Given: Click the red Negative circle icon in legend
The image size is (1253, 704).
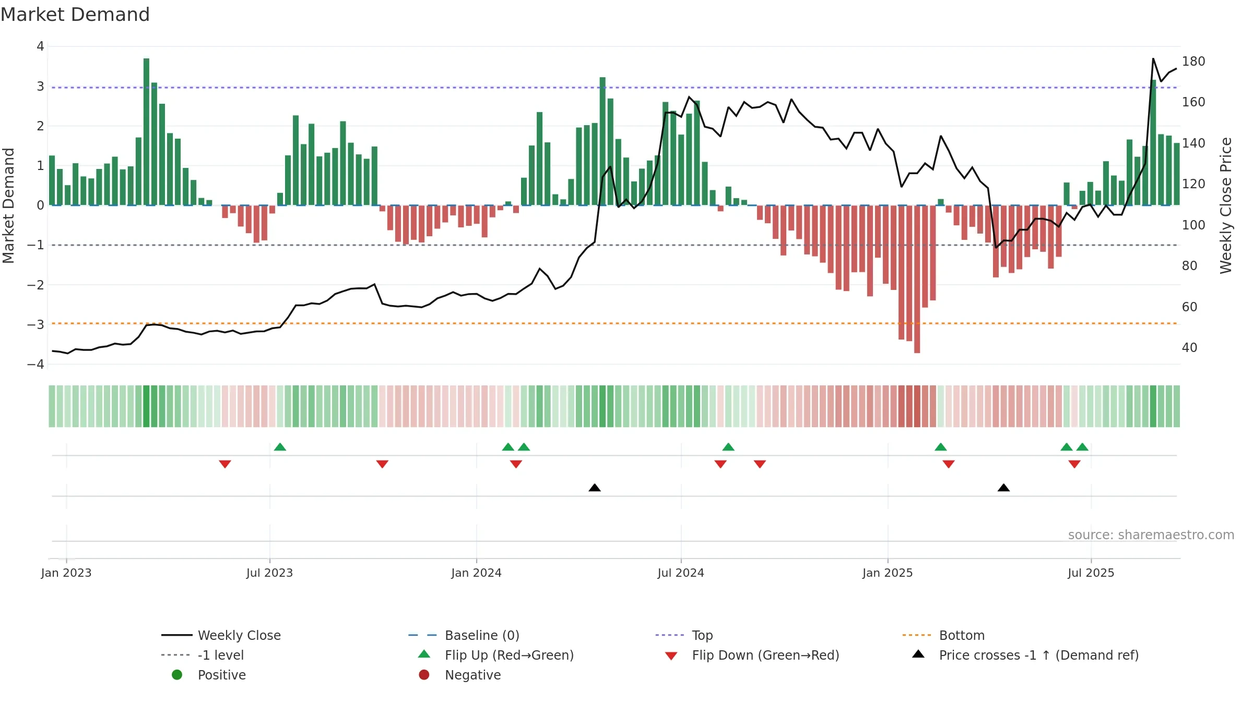Looking at the screenshot, I should 424,675.
